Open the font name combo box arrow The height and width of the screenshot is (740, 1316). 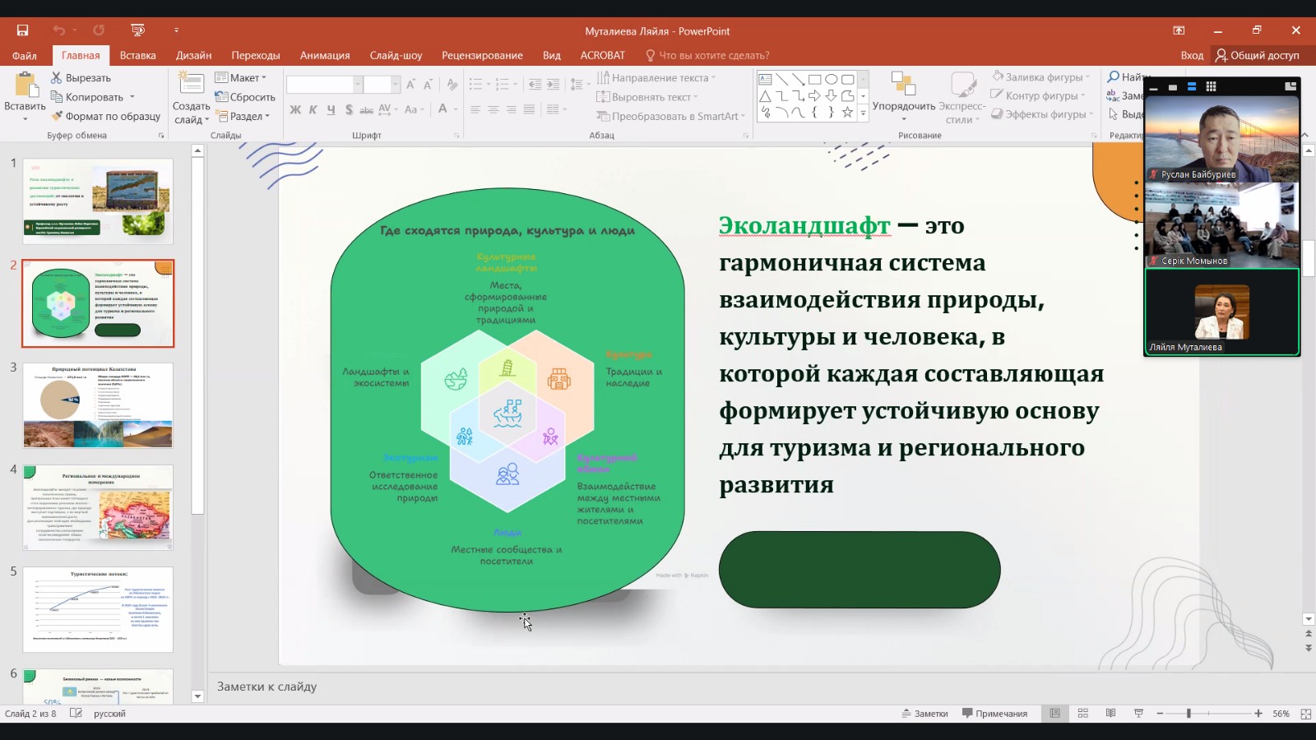(358, 84)
